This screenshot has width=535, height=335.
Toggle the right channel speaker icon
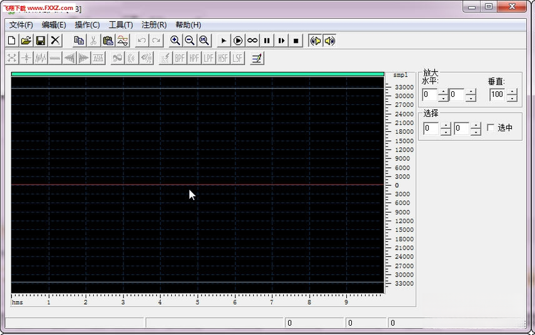[330, 41]
